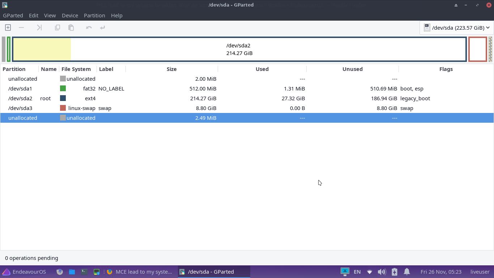
Task: Click the 'boot, esp' flags cell
Action: [412, 89]
